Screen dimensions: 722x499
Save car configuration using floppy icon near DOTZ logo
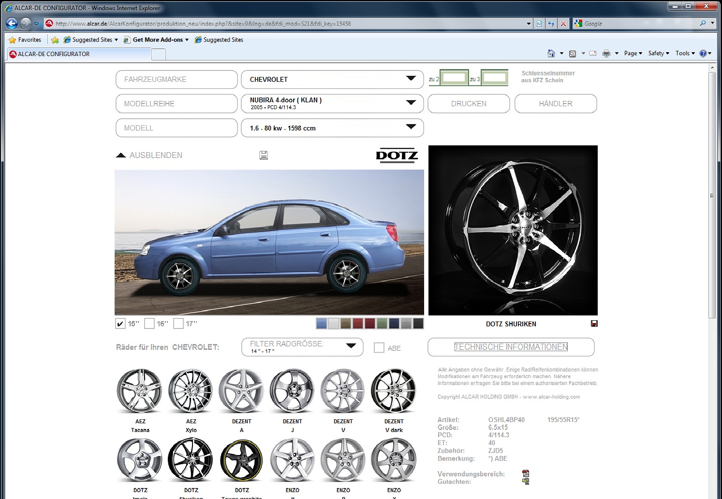click(264, 155)
